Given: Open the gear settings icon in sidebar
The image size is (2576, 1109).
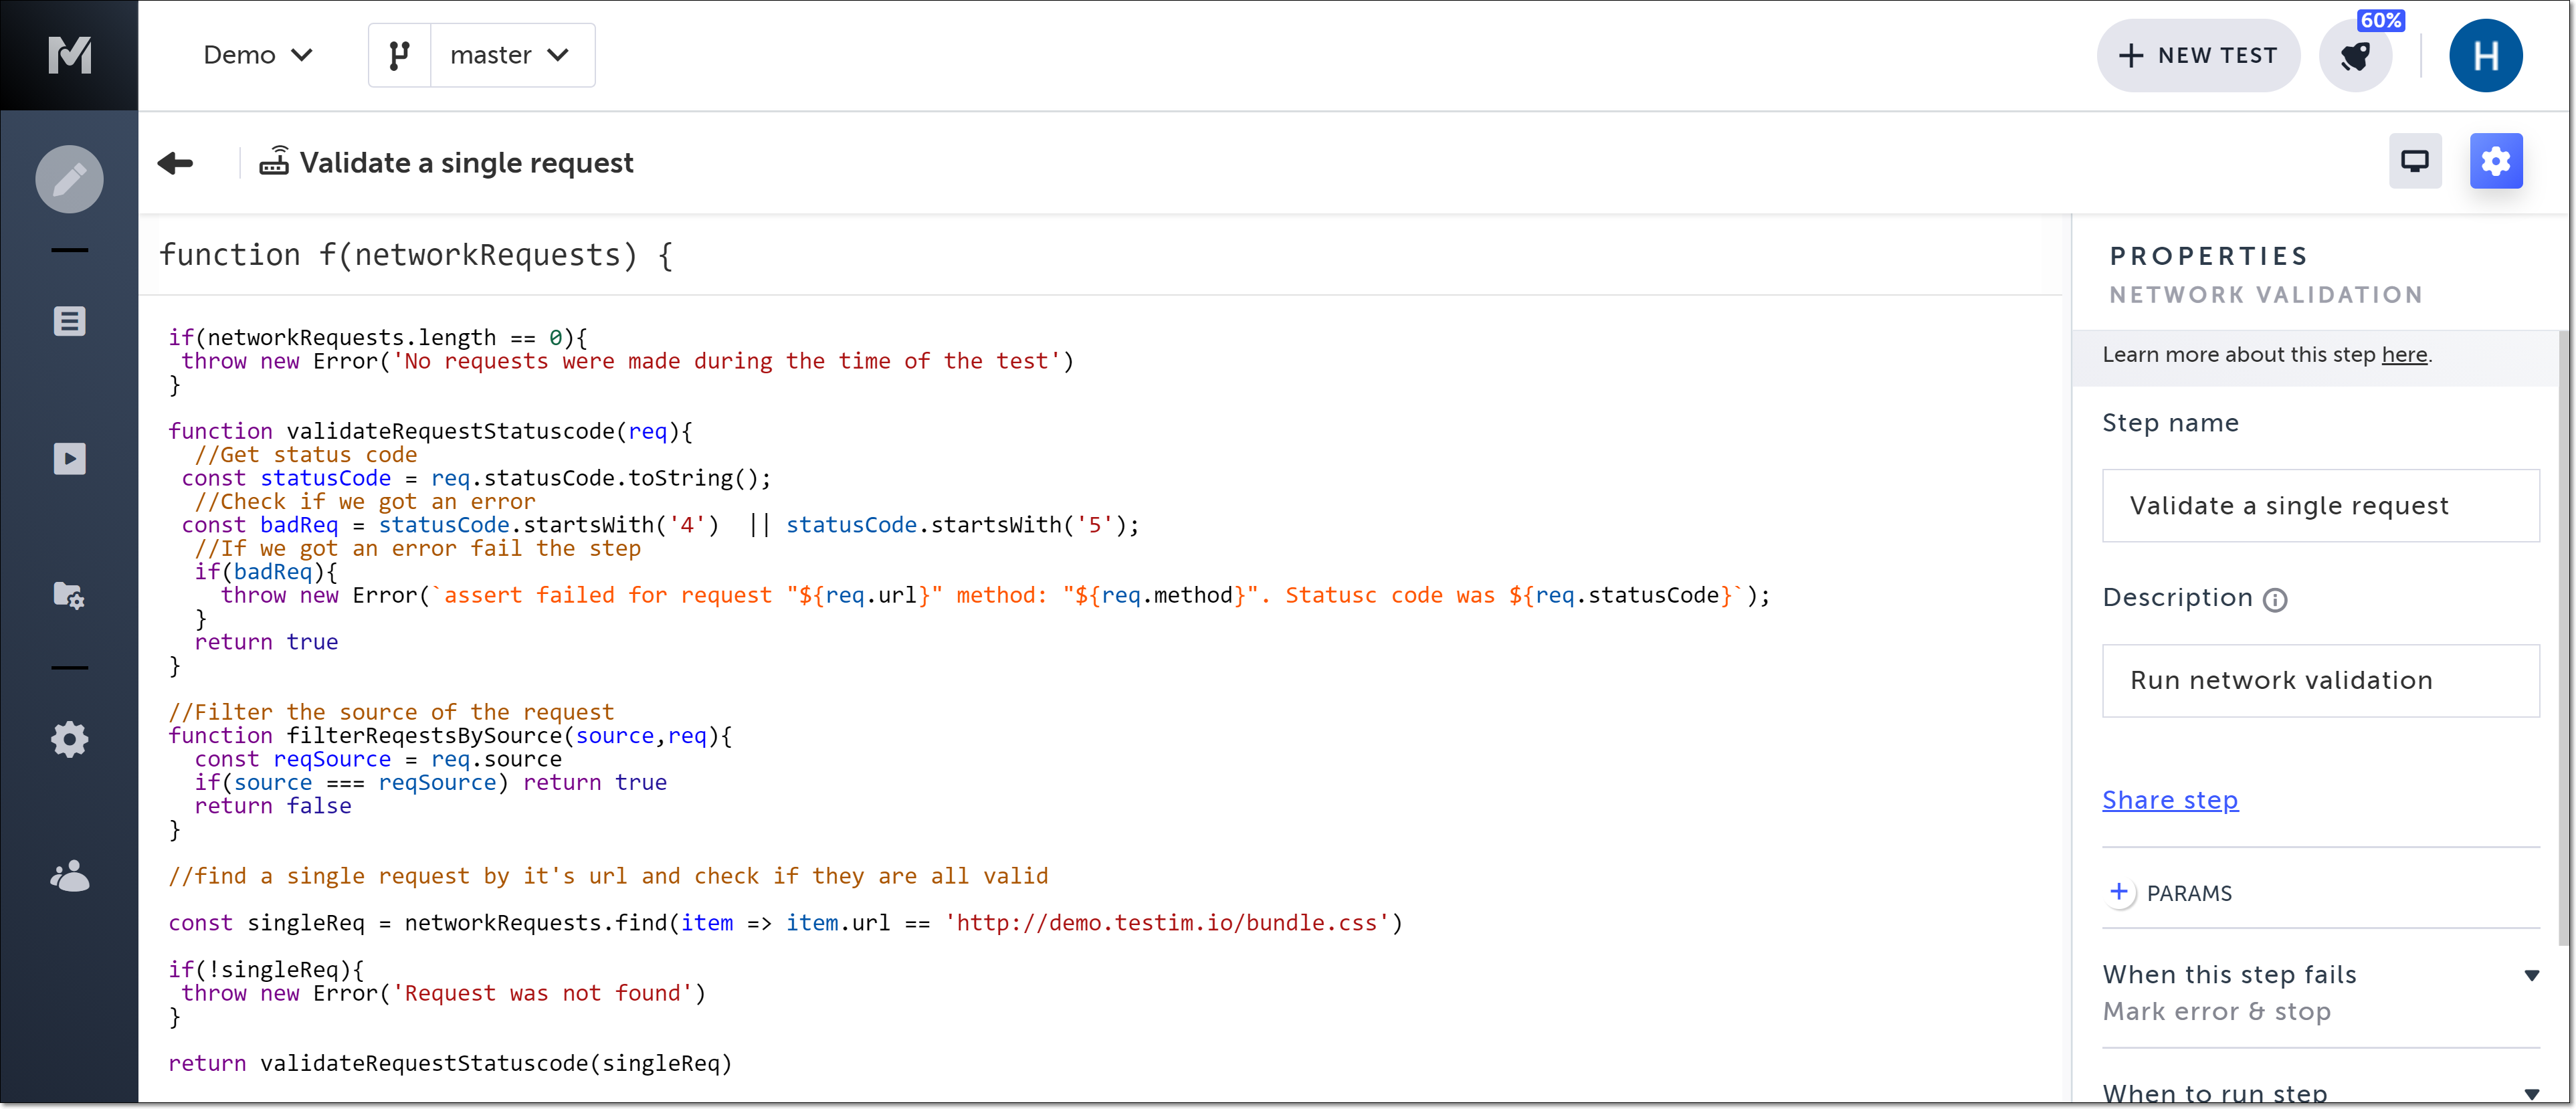Looking at the screenshot, I should (69, 740).
